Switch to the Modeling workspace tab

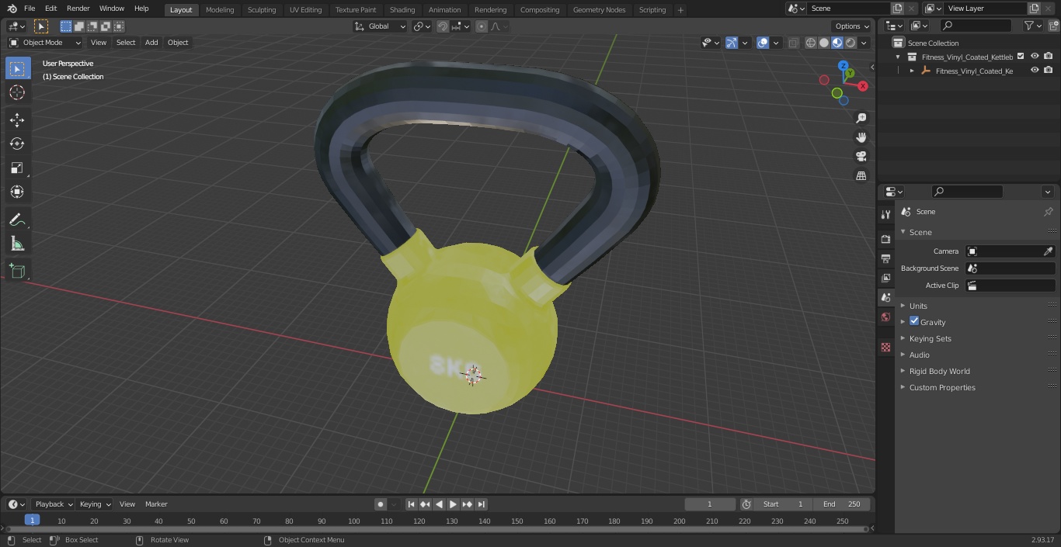pos(220,10)
